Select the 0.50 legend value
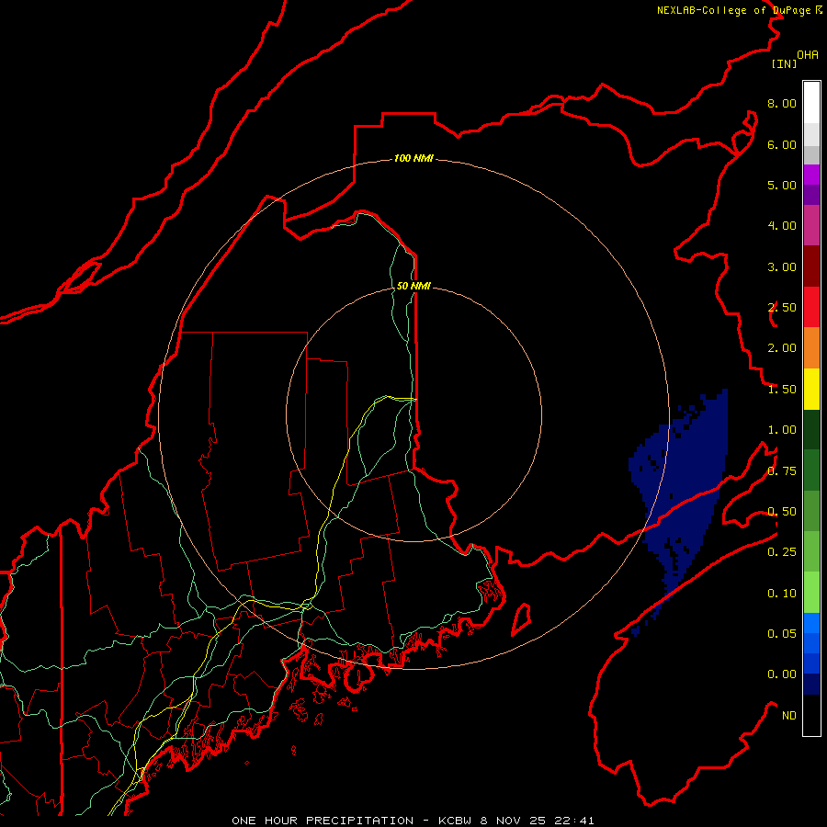 tap(782, 512)
